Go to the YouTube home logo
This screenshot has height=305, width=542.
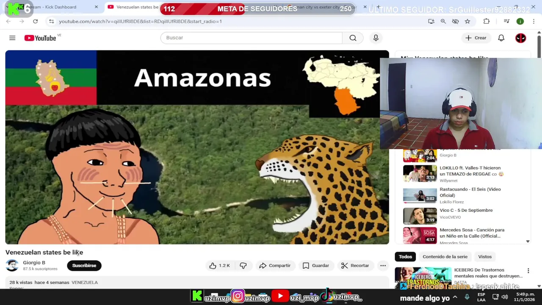[x=40, y=38]
